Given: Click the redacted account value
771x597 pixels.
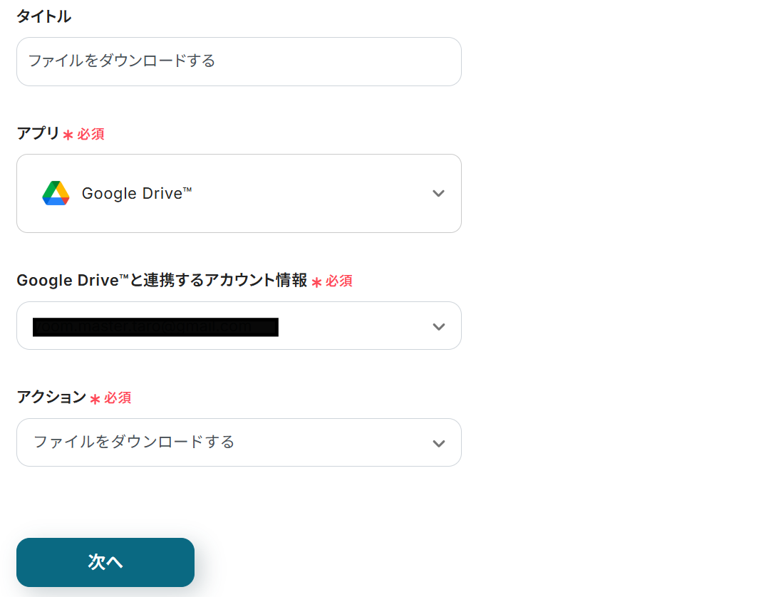Looking at the screenshot, I should coord(155,327).
